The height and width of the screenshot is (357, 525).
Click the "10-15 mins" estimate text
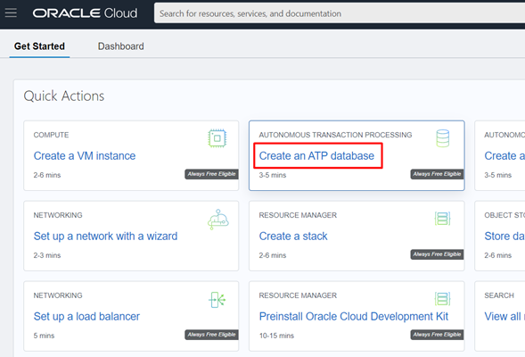click(x=276, y=336)
